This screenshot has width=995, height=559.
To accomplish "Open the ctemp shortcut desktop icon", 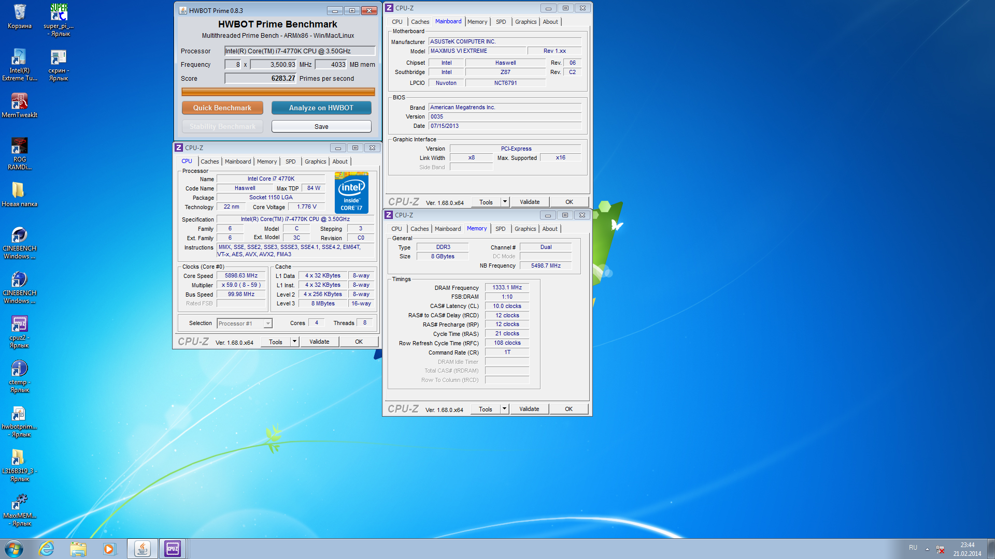I will [x=20, y=376].
